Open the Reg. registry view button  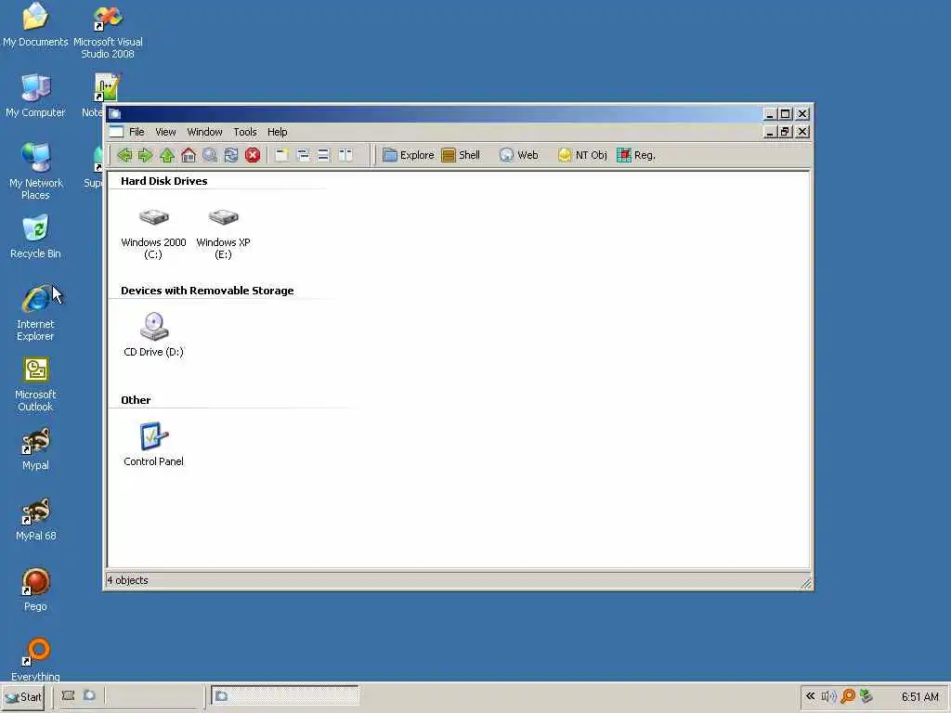(x=636, y=155)
